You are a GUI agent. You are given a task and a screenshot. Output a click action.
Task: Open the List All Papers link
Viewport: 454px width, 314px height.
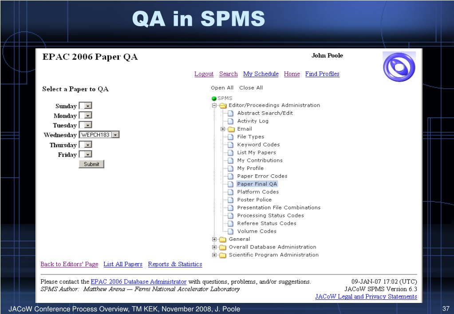click(123, 264)
